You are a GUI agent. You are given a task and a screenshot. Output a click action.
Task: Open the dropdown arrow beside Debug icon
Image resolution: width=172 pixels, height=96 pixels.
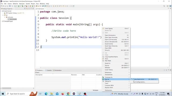17,6
